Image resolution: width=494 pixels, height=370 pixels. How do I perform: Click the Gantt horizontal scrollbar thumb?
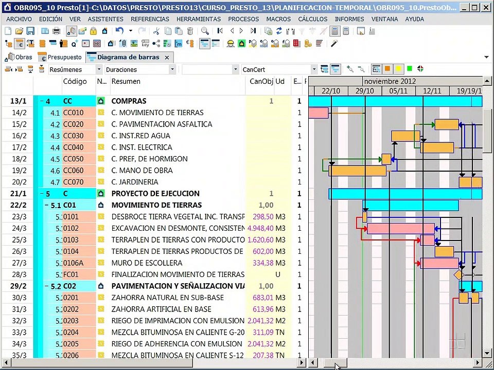coord(336,362)
